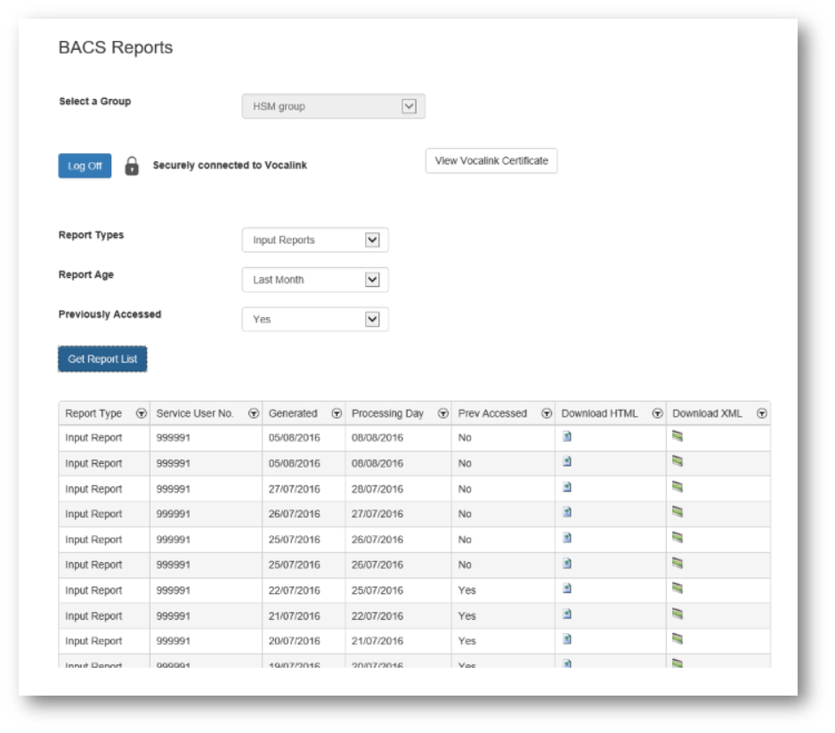835x733 pixels.
Task: Expand the Report Age dropdown
Action: 372,280
